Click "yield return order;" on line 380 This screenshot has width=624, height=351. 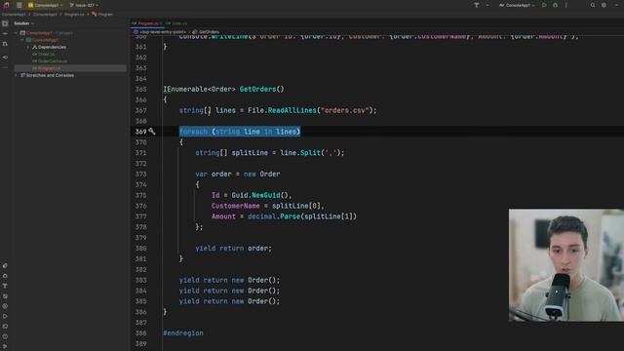pos(233,249)
